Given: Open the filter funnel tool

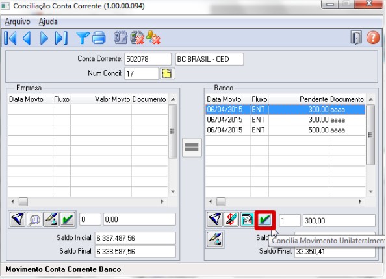Looking at the screenshot, I should pos(83,38).
